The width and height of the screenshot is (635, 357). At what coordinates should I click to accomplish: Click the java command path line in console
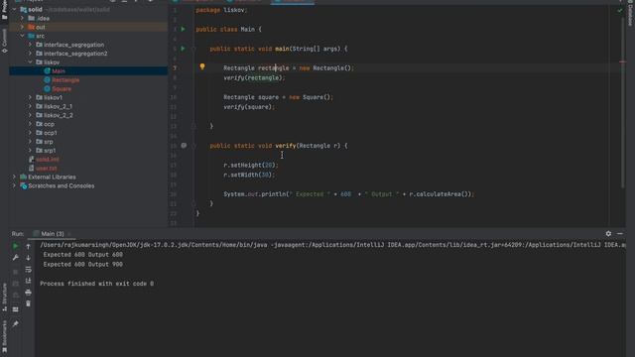pyautogui.click(x=332, y=245)
